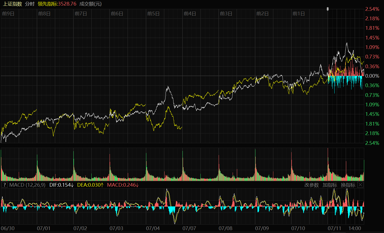This screenshot has width=384, height=233.
Task: Select the 前9日 day column header
Action: 8,14
